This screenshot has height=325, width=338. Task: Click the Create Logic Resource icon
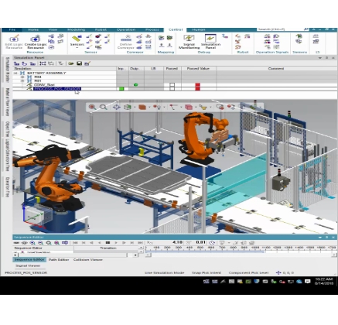[x=36, y=42]
